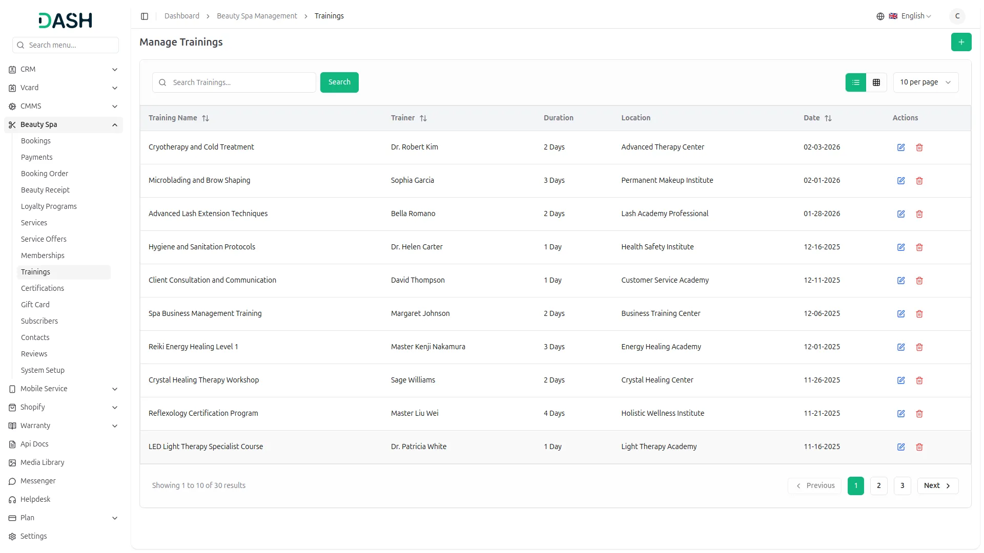Toggle the sidebar collapse icon
984x553 pixels.
tap(145, 16)
